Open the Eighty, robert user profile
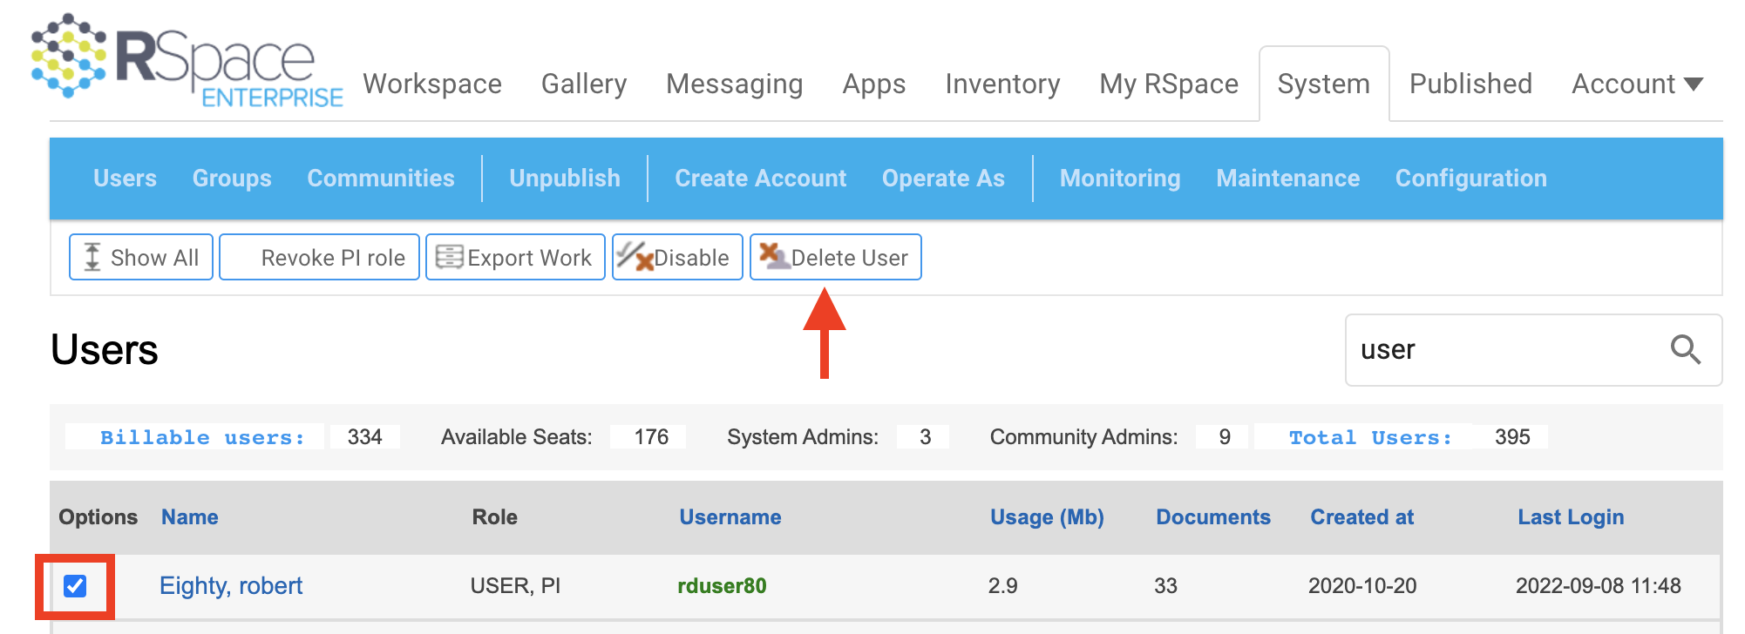Viewport: 1745px width, 634px height. 231,586
